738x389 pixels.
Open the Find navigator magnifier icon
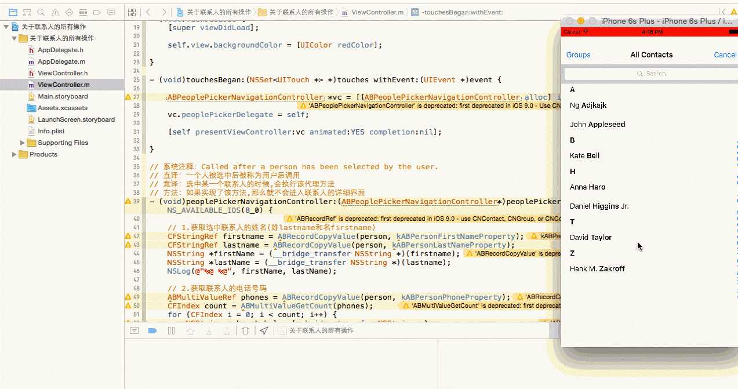point(41,12)
